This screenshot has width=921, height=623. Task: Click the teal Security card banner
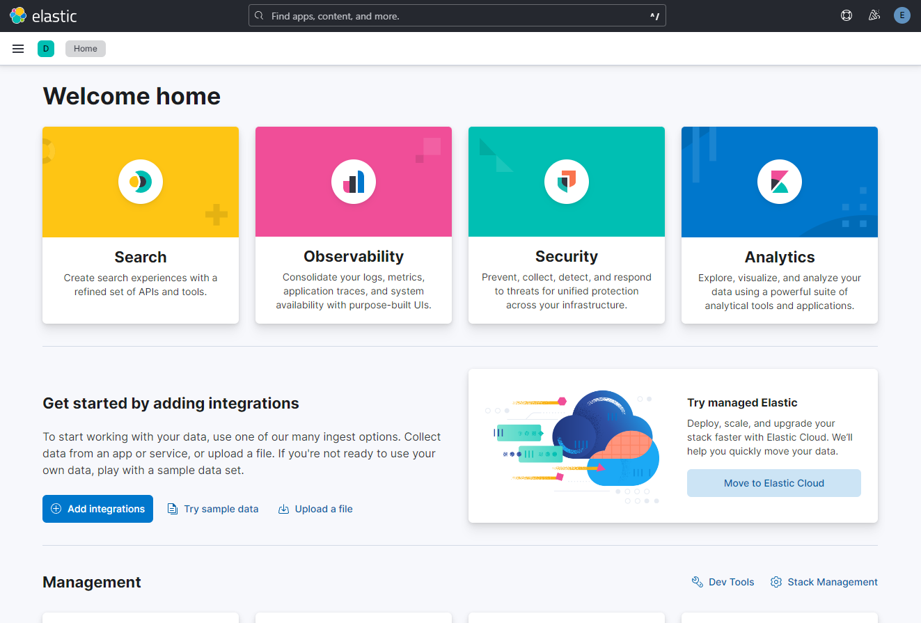pos(567,182)
